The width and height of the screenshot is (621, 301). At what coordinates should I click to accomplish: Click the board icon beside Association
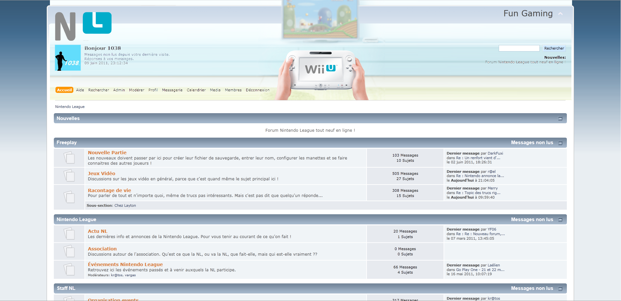(x=69, y=251)
